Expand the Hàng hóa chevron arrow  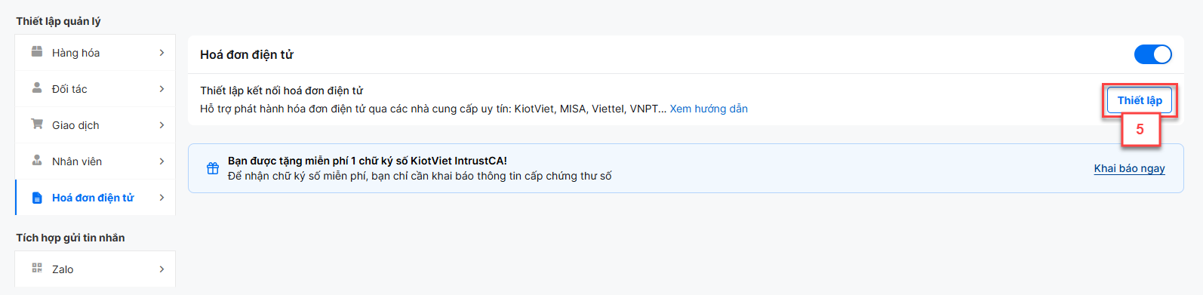(162, 53)
